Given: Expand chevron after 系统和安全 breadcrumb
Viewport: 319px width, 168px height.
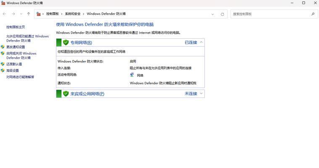Looking at the screenshot, I should coord(83,14).
